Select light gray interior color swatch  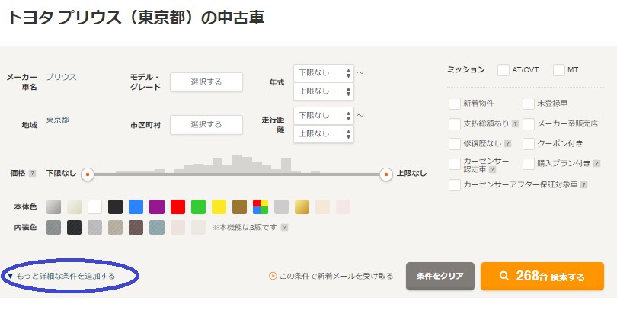[94, 228]
